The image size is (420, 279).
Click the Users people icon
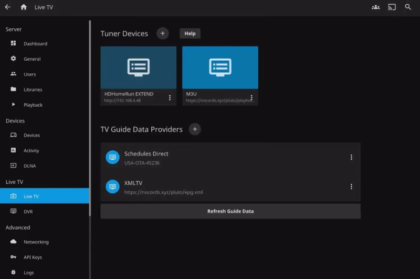(x=13, y=74)
